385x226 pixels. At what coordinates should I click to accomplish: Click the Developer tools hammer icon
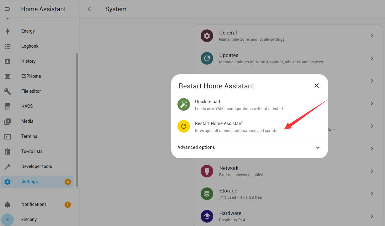(x=8, y=166)
